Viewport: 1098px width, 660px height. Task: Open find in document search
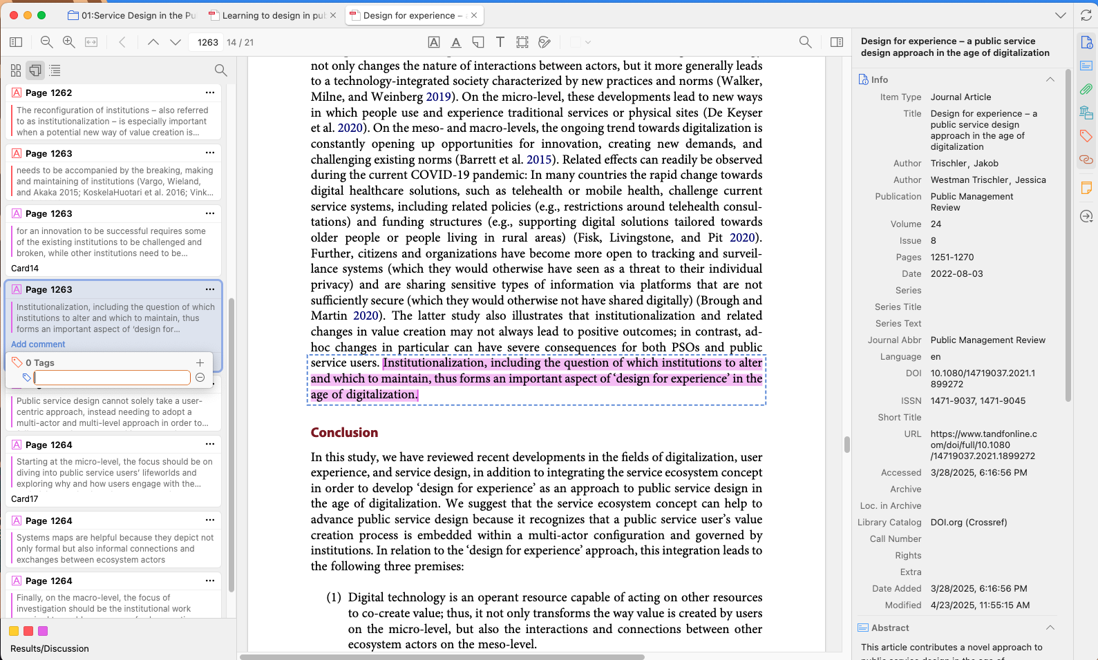pos(805,42)
